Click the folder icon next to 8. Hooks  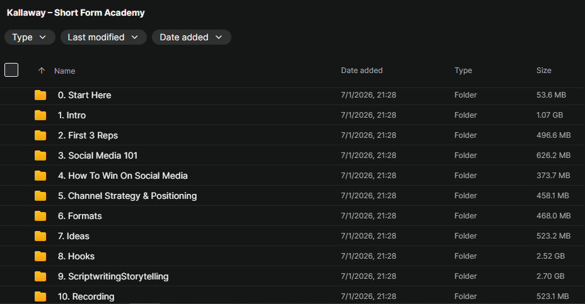pyautogui.click(x=40, y=256)
